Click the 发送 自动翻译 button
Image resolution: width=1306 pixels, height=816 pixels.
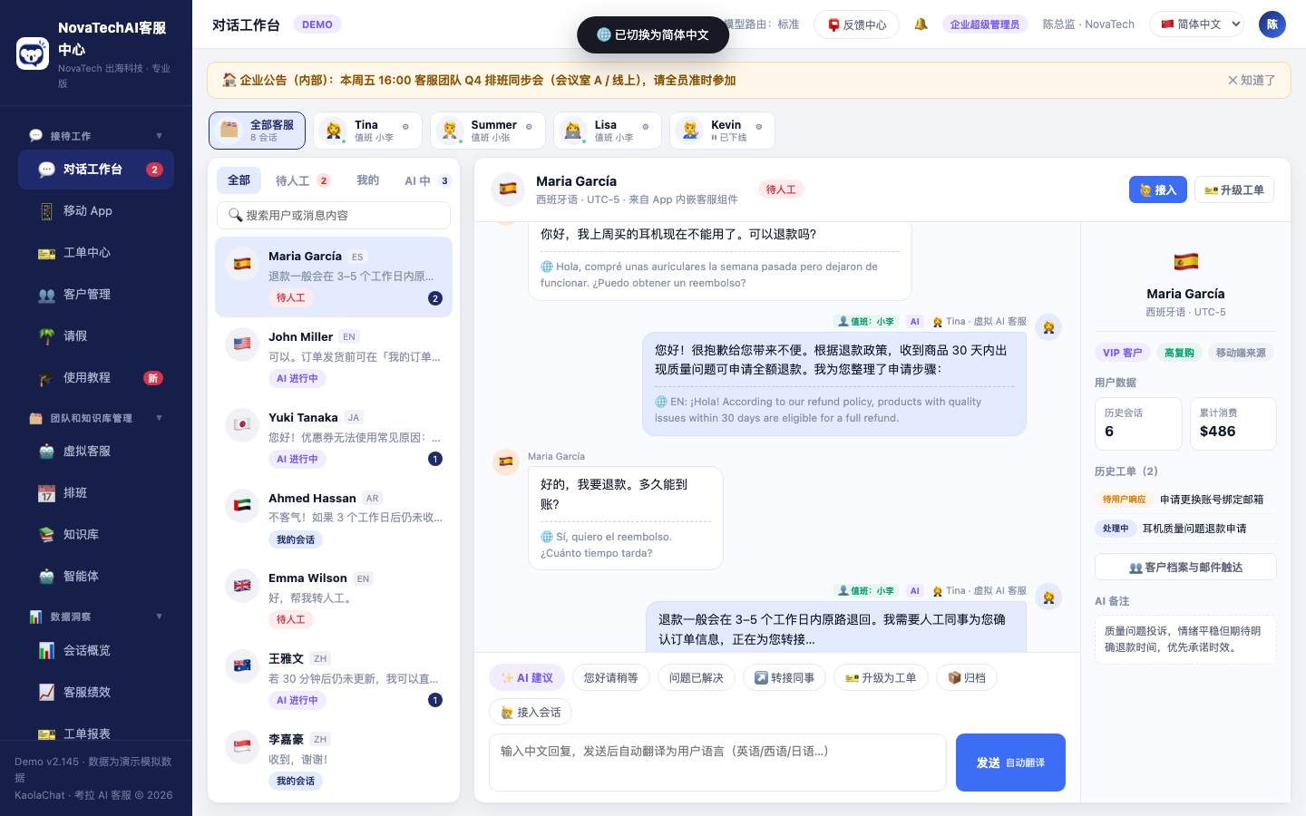point(1010,763)
